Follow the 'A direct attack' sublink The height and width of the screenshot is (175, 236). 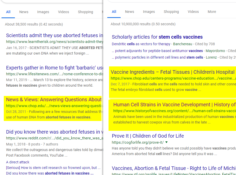point(18,162)
